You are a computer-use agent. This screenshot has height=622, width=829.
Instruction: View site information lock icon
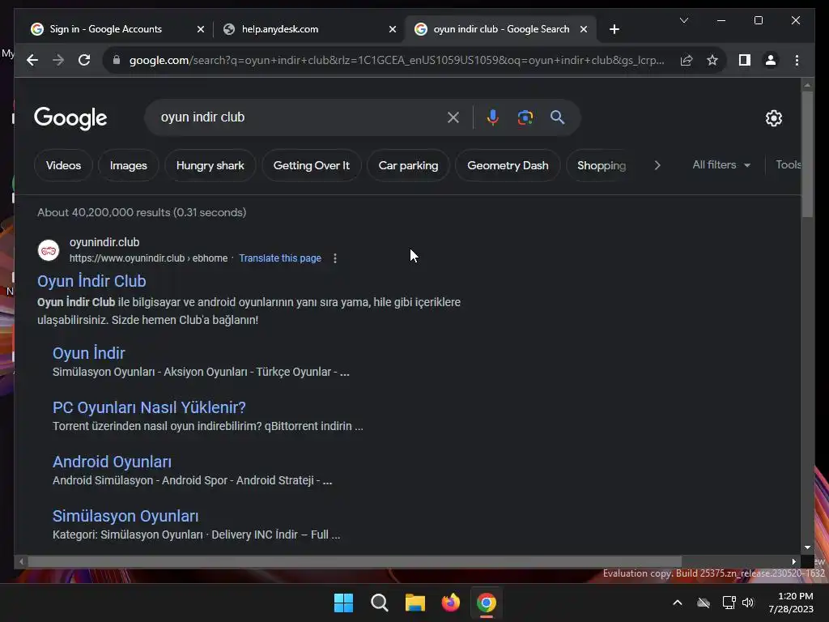coord(117,60)
